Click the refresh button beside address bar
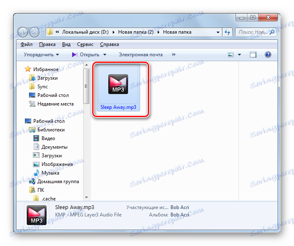The image size is (294, 246). [227, 32]
